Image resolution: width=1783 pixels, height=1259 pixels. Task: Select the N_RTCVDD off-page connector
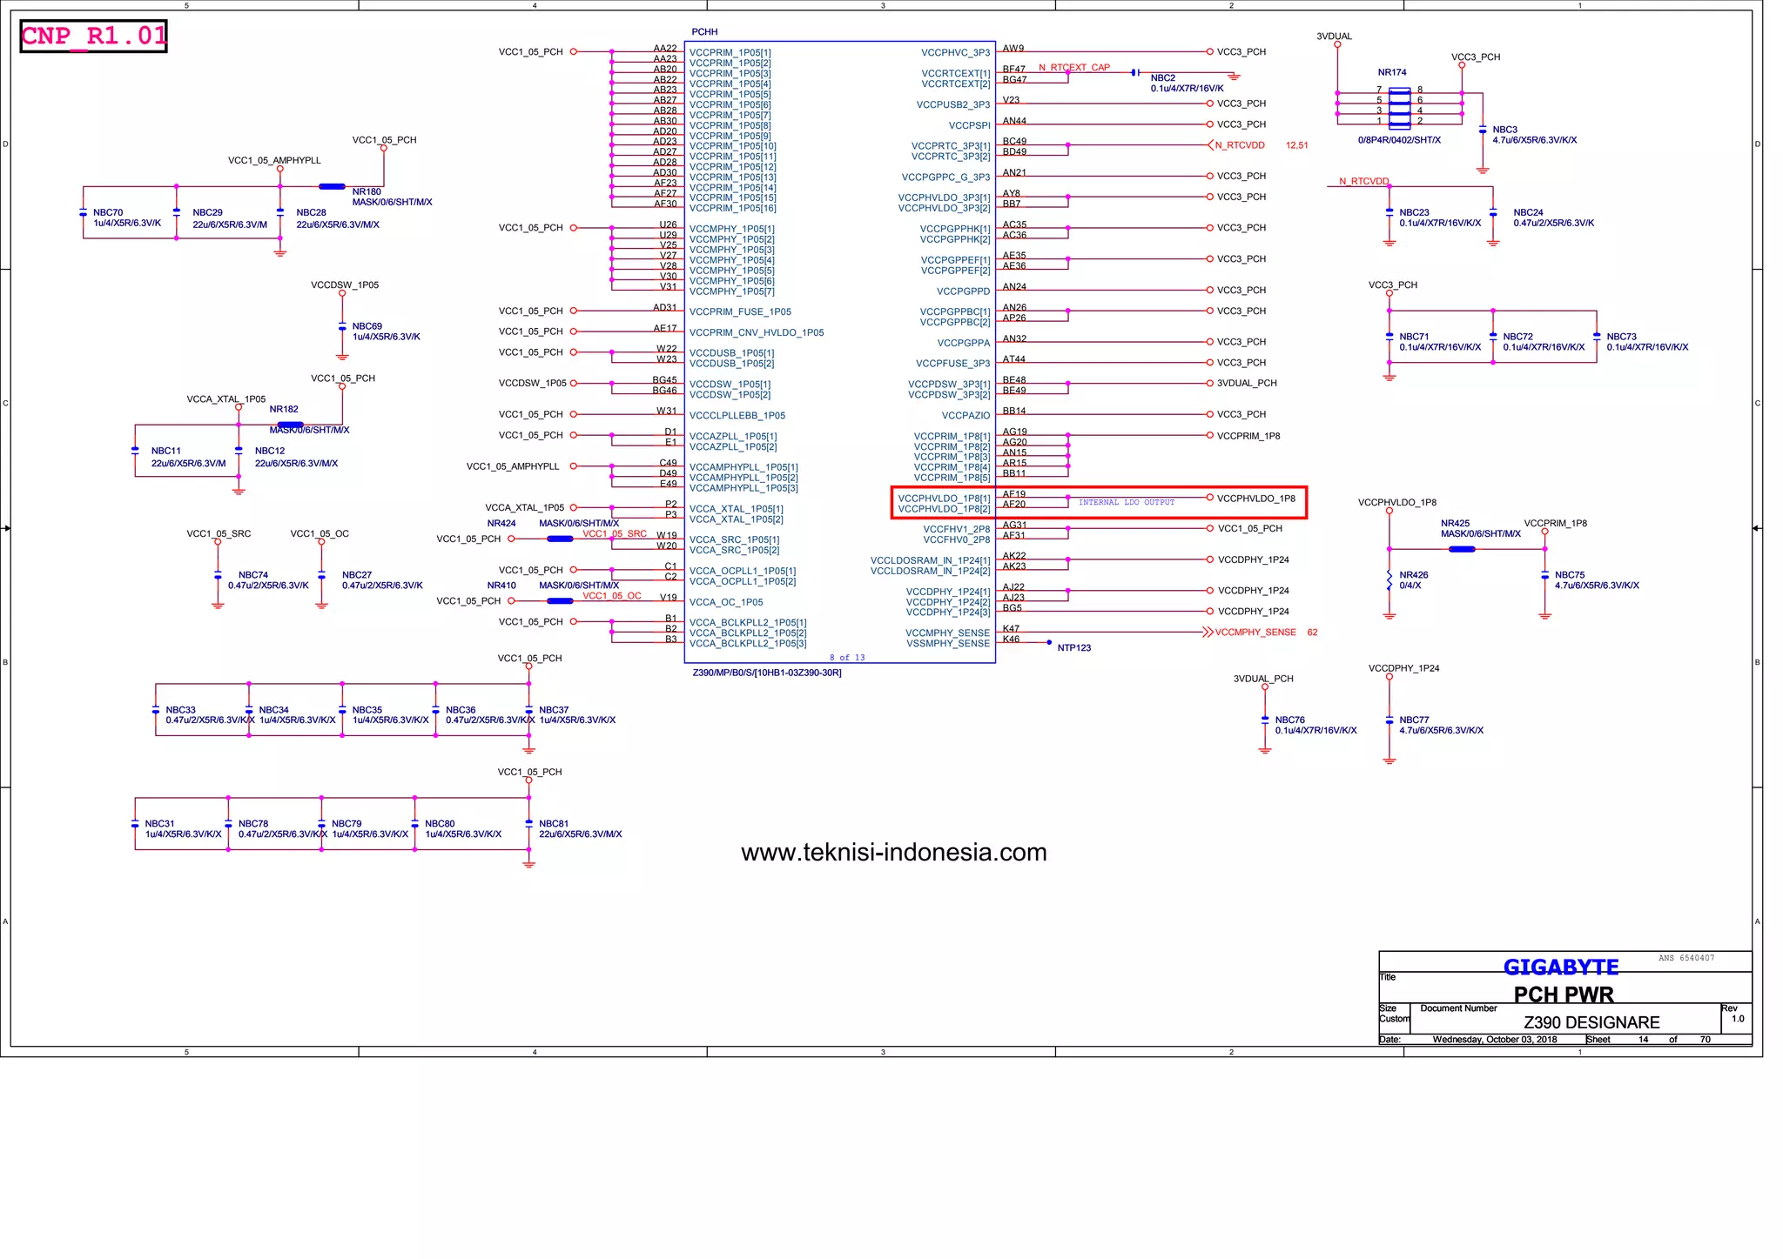(x=1212, y=145)
